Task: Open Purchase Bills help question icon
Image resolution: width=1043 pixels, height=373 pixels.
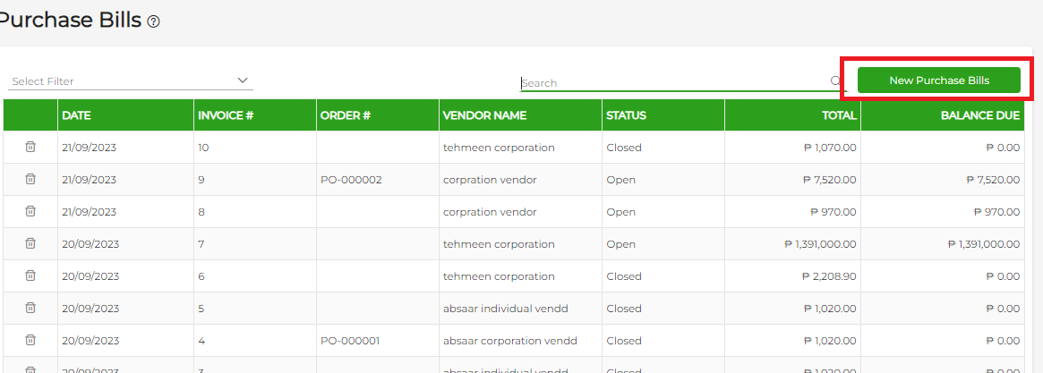Action: click(x=153, y=21)
